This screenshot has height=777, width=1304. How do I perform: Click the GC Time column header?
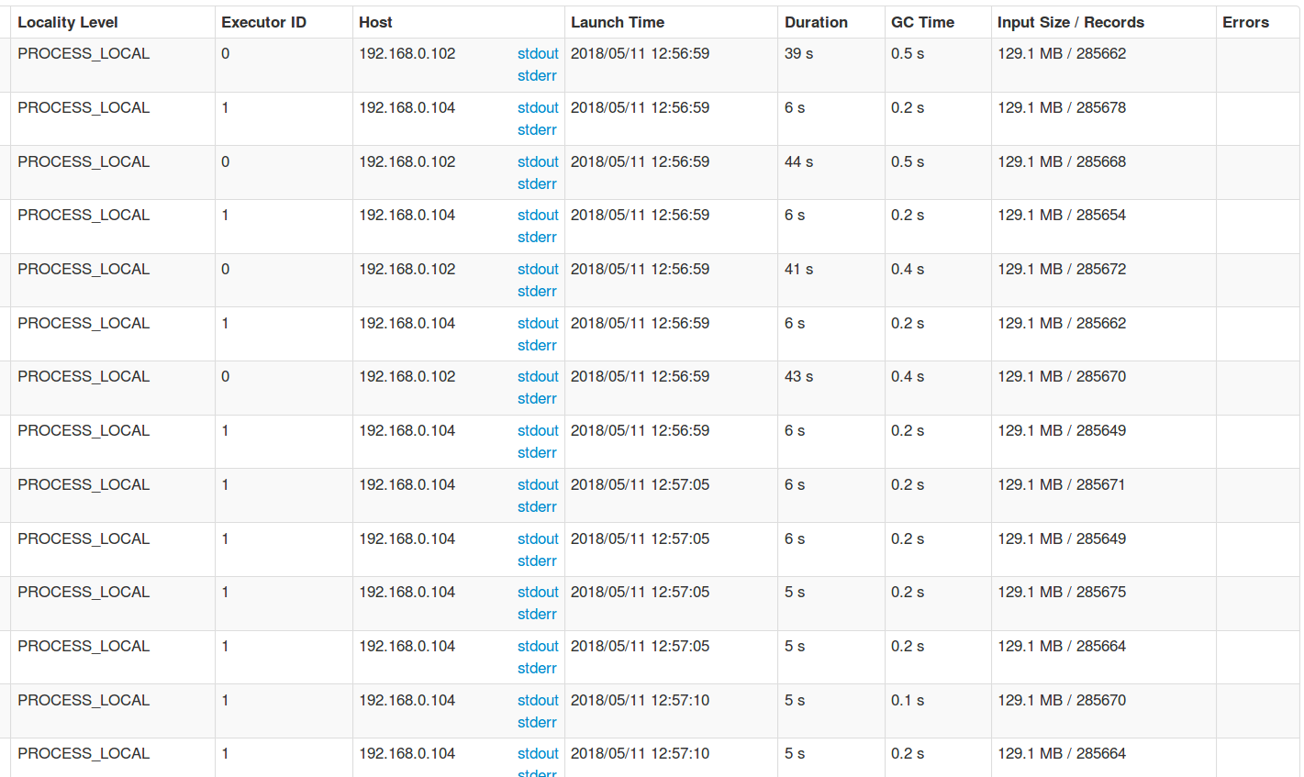pyautogui.click(x=922, y=22)
